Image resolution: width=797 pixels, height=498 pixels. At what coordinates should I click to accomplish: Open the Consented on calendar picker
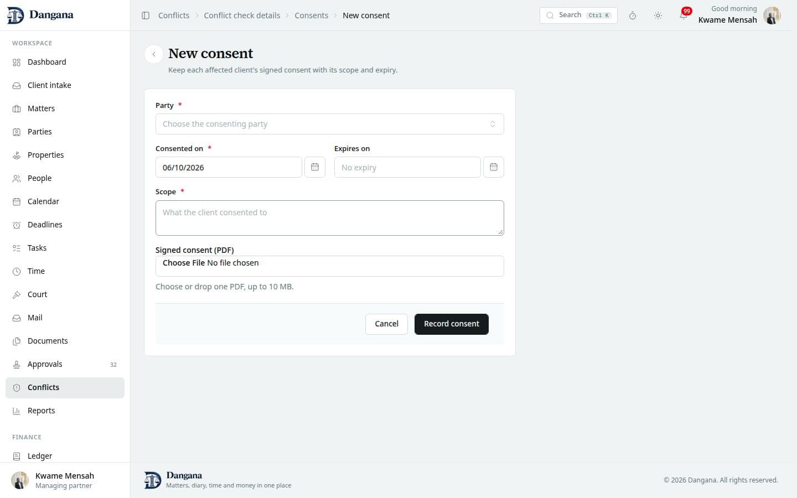click(315, 167)
